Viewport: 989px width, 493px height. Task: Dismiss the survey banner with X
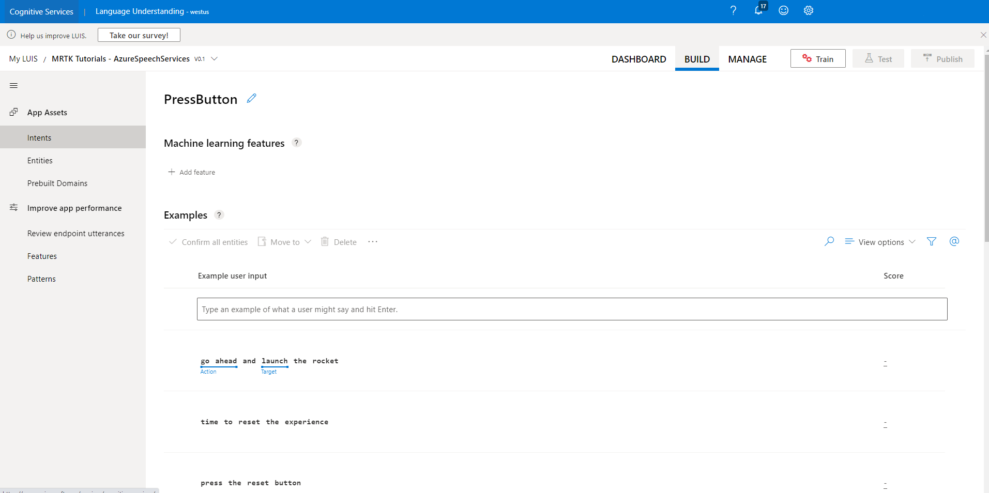pyautogui.click(x=983, y=35)
